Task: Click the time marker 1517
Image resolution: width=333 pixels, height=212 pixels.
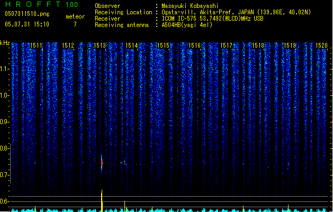Action: coord(227,45)
